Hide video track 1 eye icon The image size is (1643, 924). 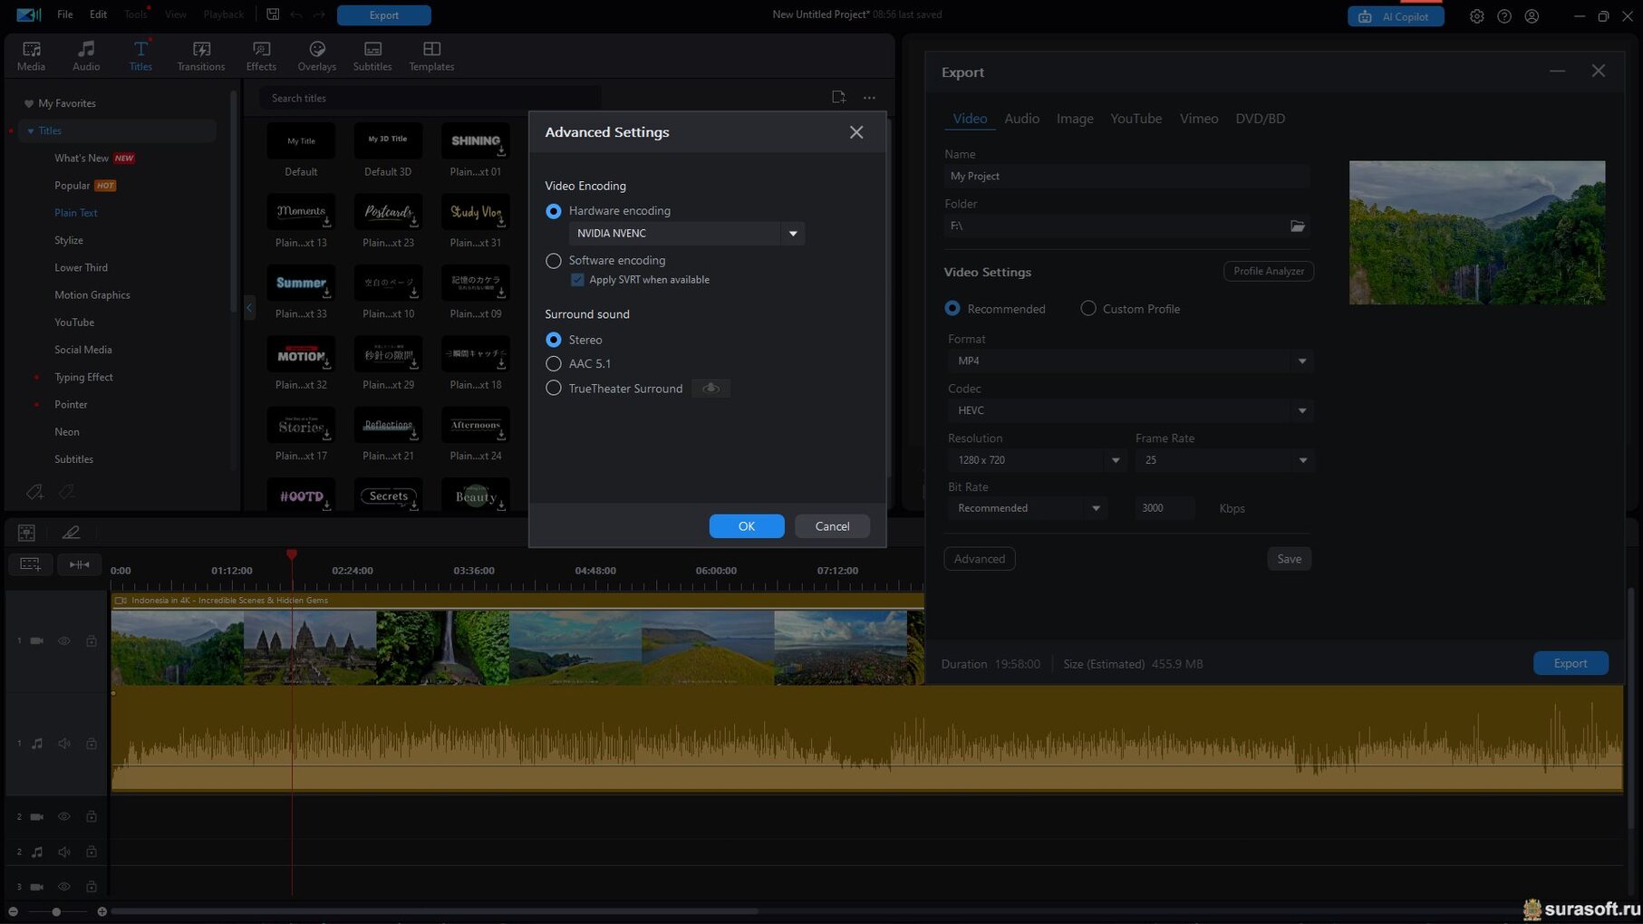coord(64,641)
